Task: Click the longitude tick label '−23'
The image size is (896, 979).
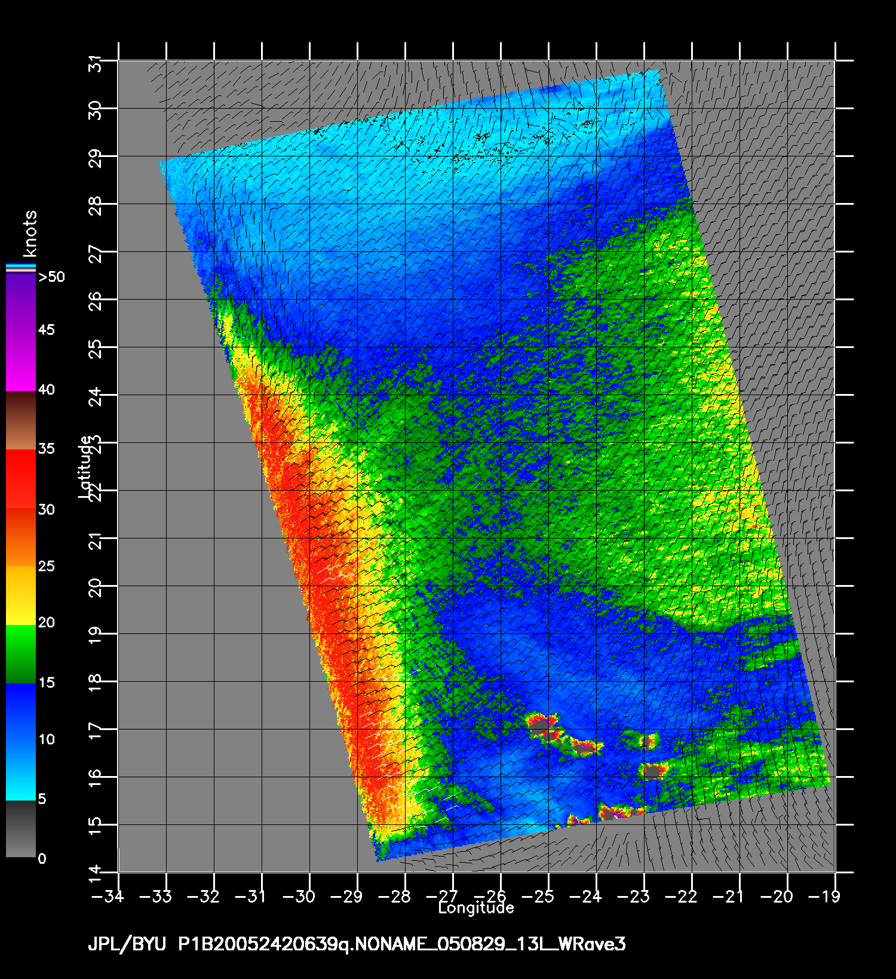Action: click(633, 897)
